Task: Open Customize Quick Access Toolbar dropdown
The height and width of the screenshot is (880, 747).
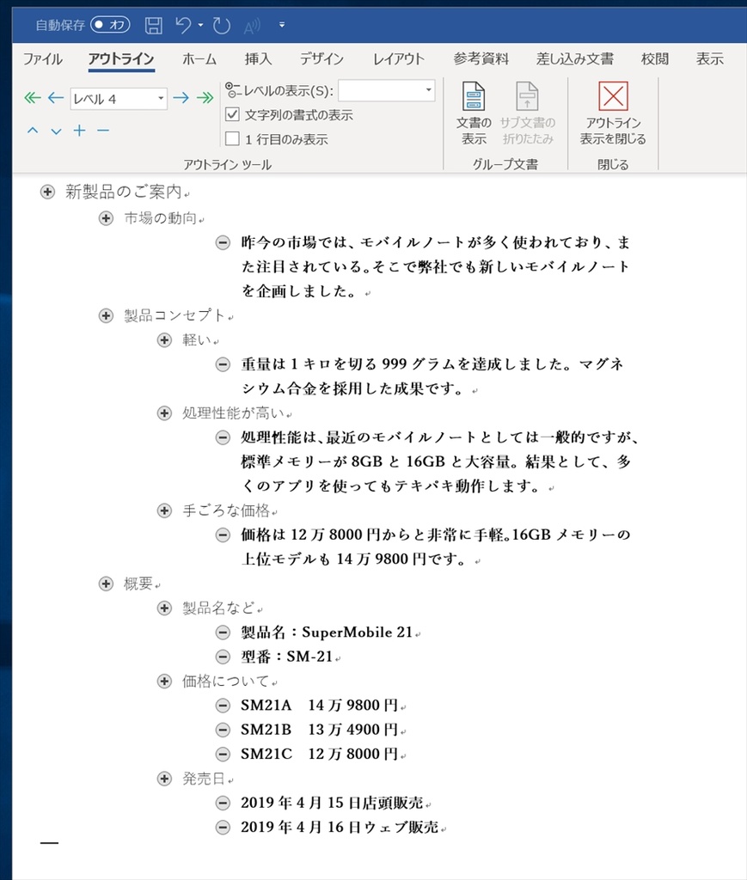Action: tap(282, 25)
